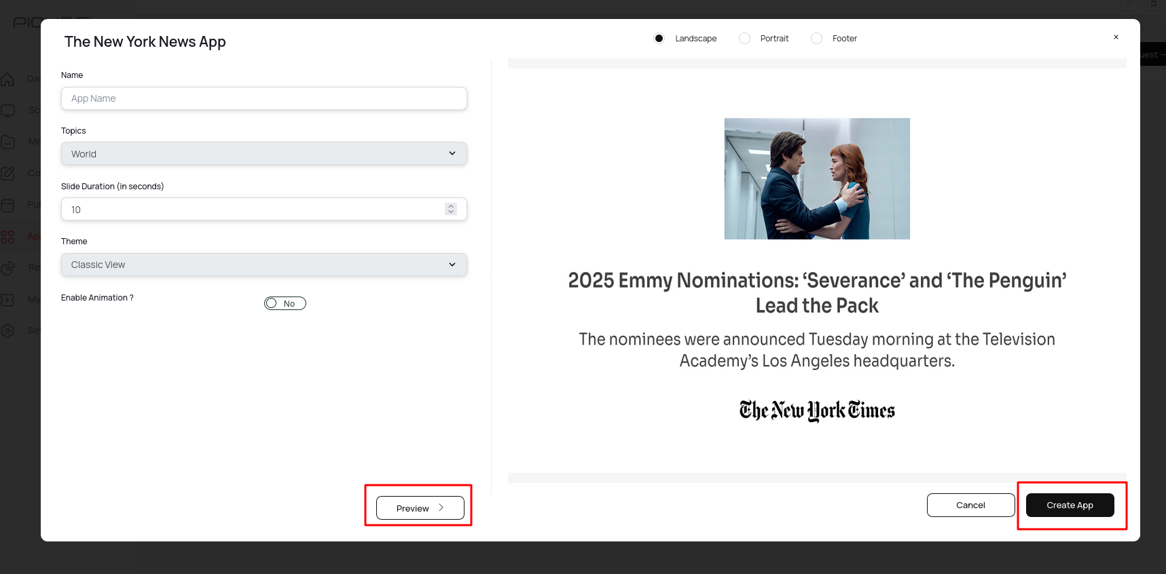
Task: Click the news article preview image
Action: click(817, 178)
